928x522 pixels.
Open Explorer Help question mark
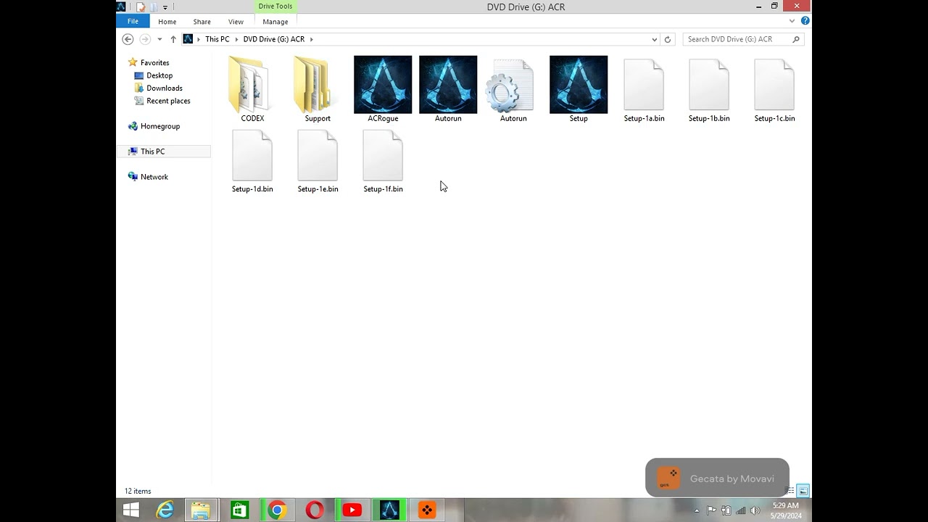click(805, 21)
